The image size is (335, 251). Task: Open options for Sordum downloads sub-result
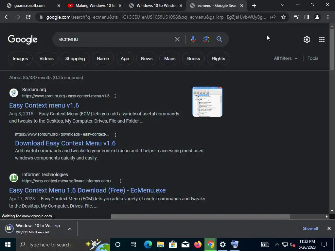coord(115,135)
